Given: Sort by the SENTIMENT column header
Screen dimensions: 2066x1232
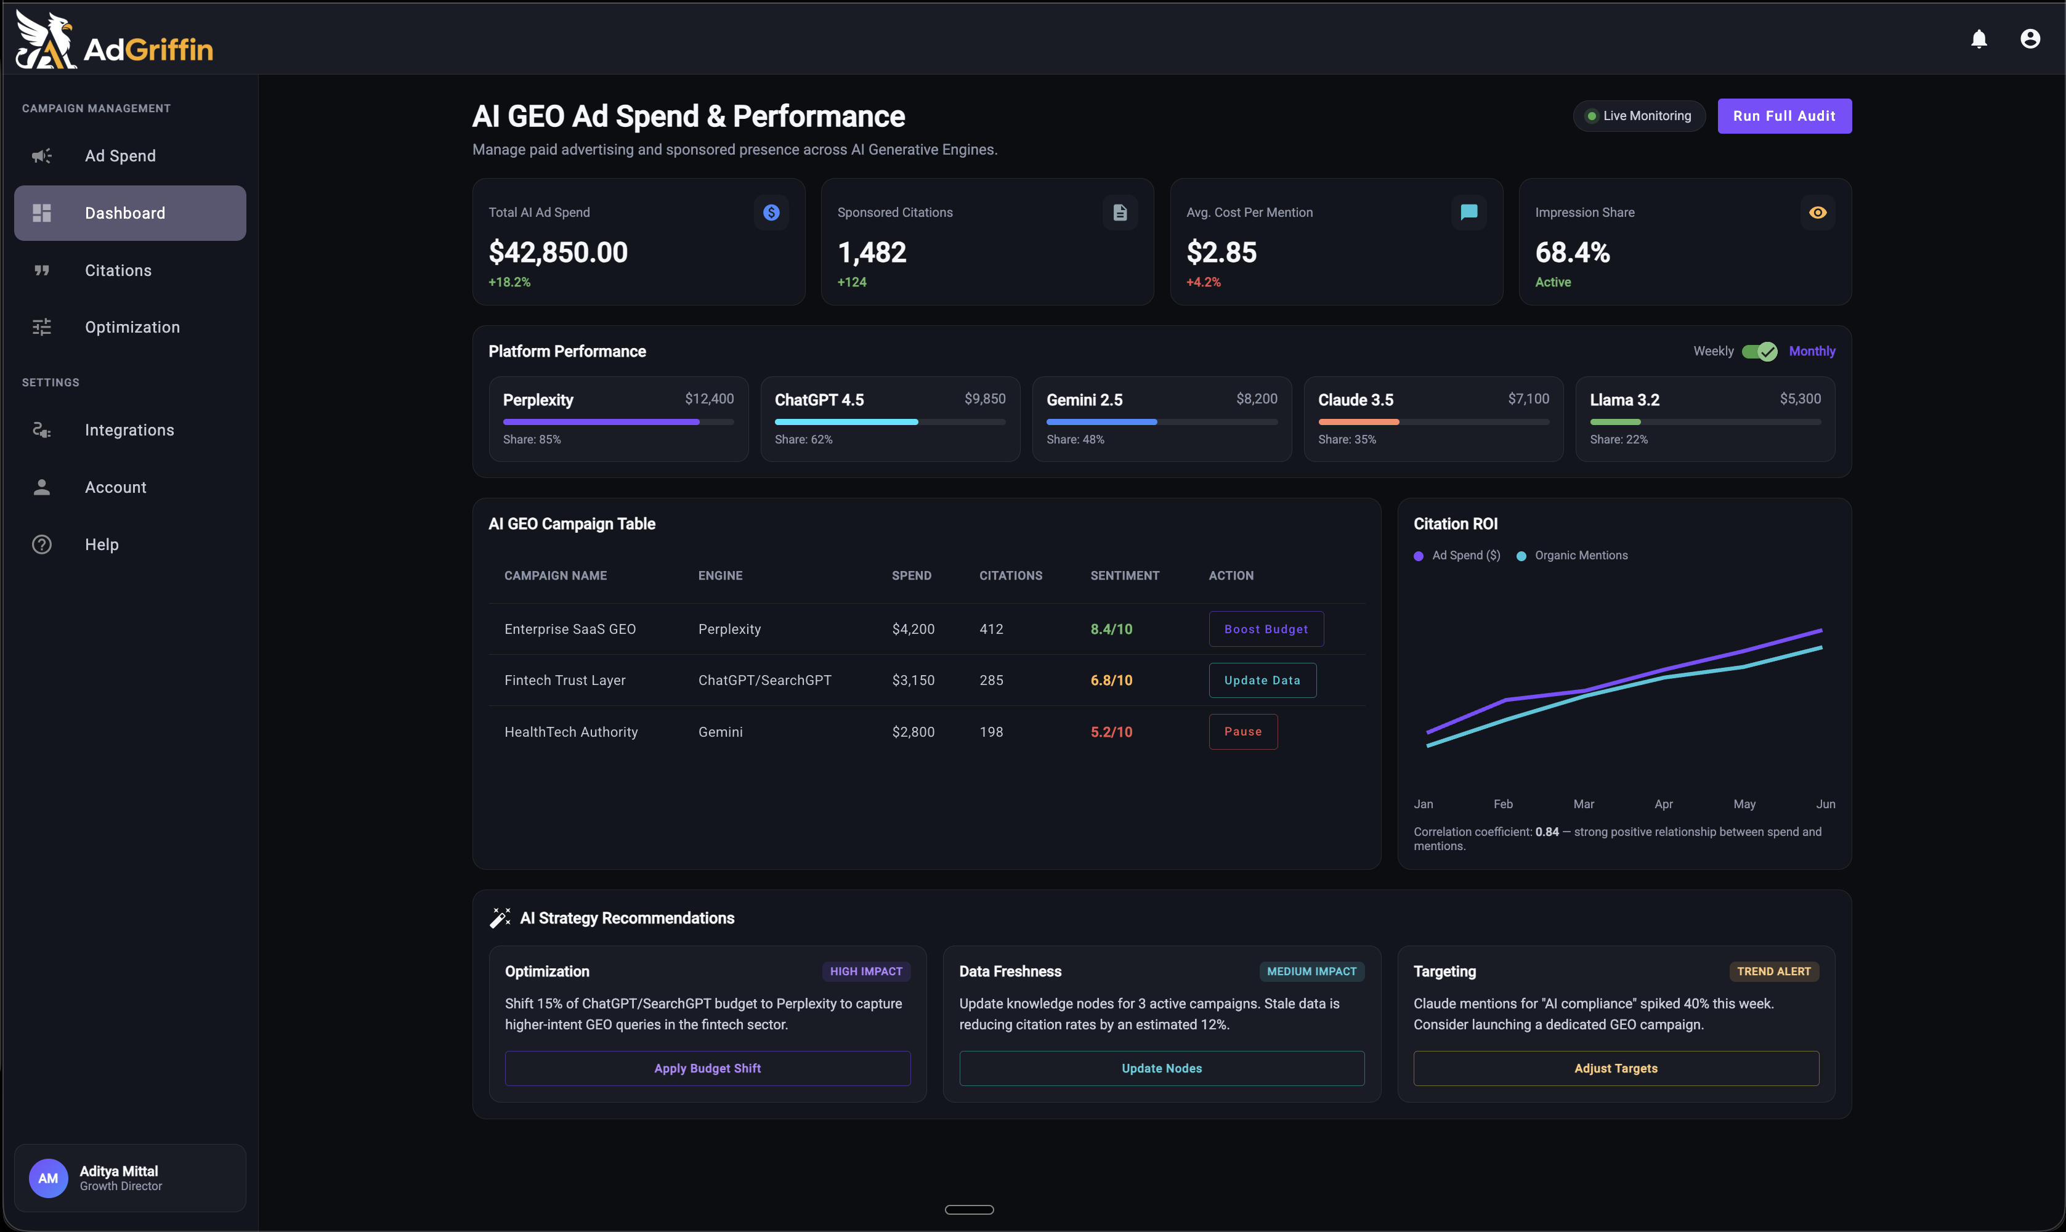Looking at the screenshot, I should 1125,575.
